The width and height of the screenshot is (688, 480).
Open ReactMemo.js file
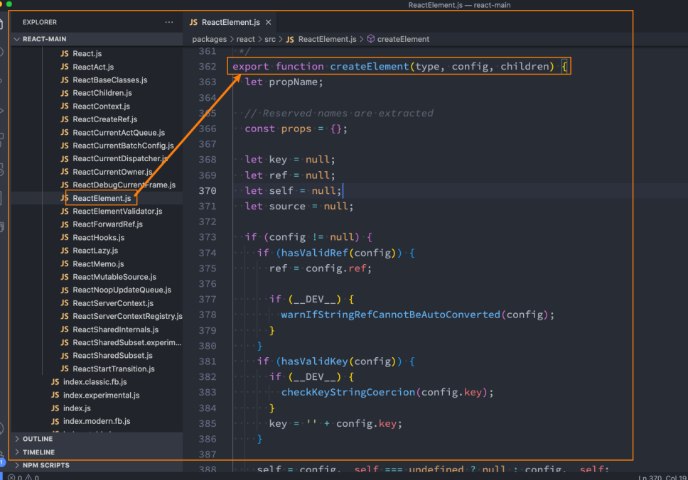(x=98, y=264)
